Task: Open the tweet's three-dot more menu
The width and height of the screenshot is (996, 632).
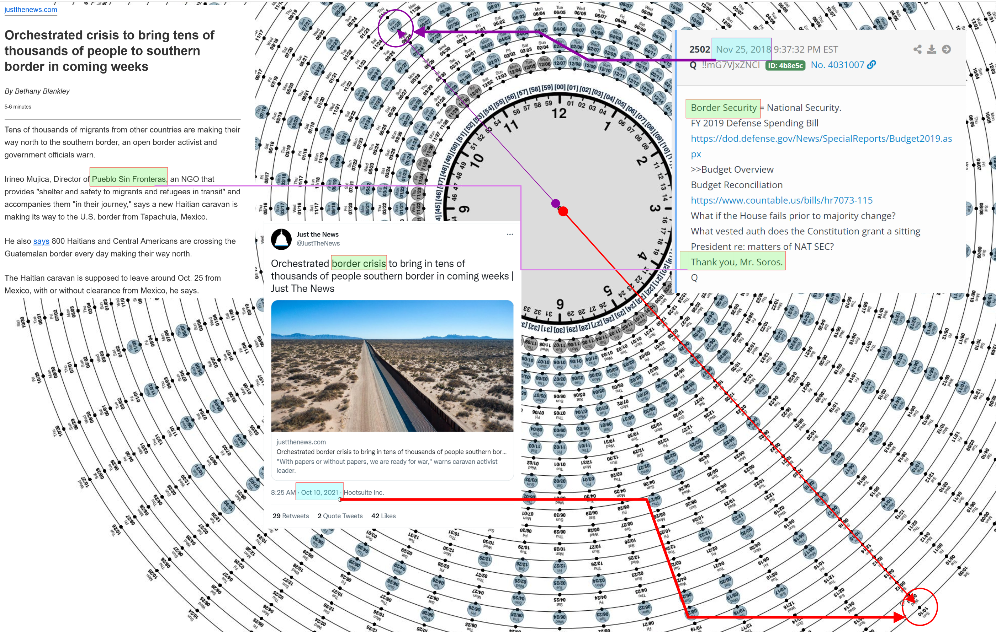Action: [x=510, y=234]
